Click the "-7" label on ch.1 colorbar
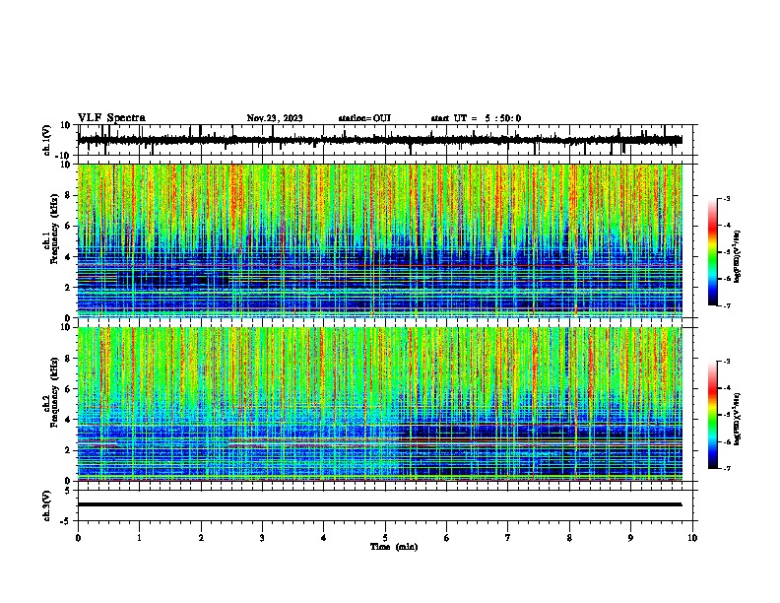This screenshot has height=603, width=780. coord(727,305)
